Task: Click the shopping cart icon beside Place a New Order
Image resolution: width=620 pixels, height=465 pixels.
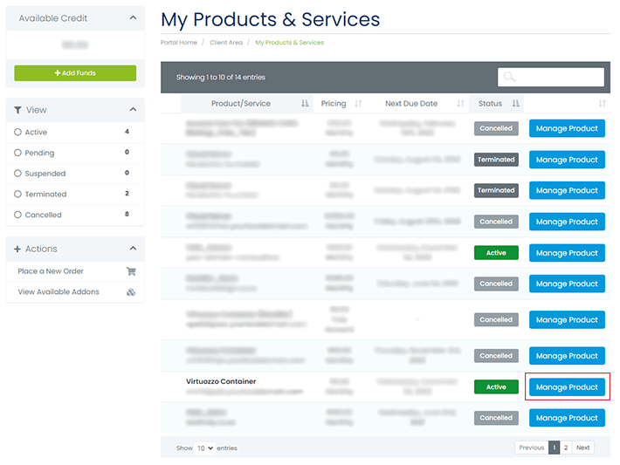Action: pos(131,271)
